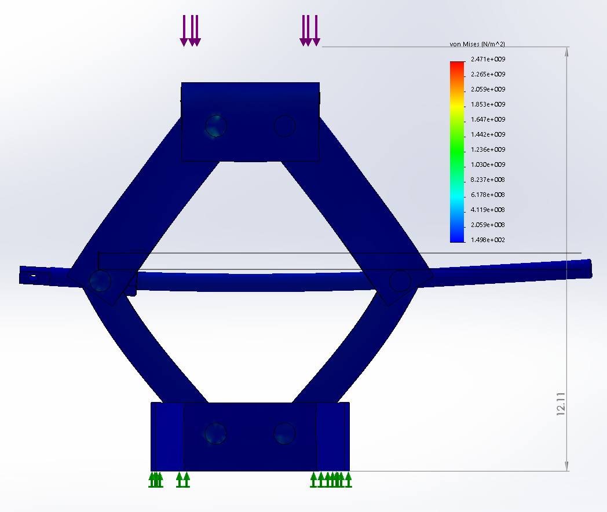
Task: Select the 1.647e+009 legend value
Action: point(488,119)
